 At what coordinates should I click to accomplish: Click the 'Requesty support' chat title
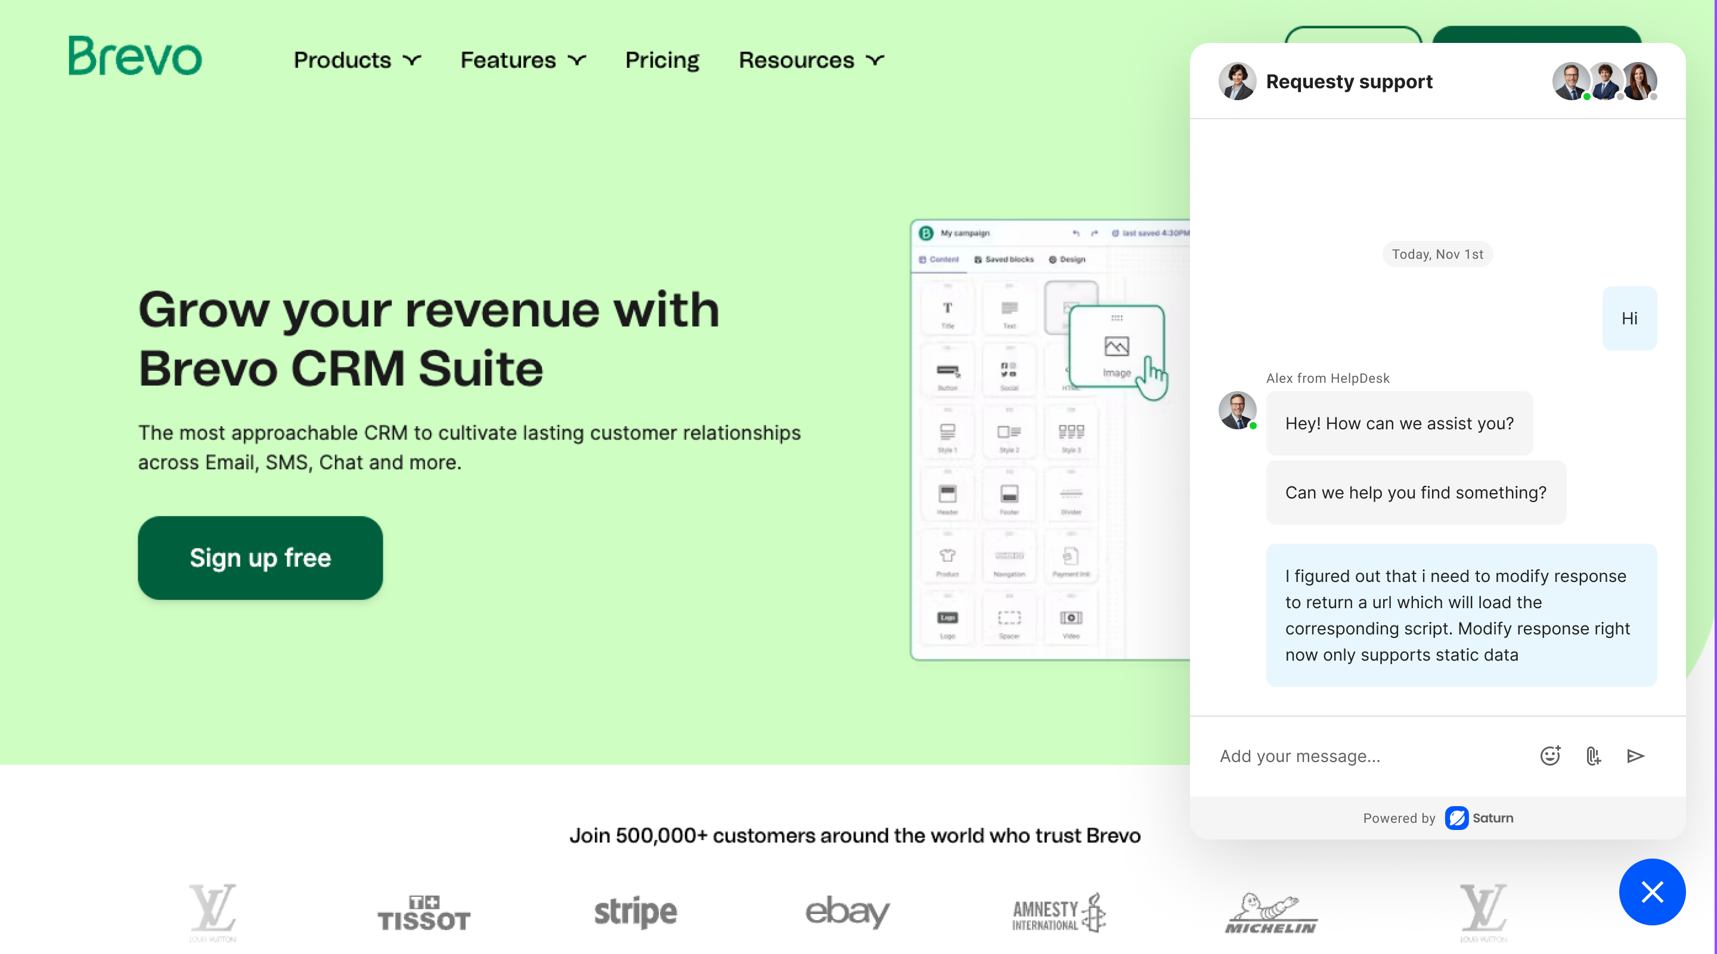[x=1349, y=81]
